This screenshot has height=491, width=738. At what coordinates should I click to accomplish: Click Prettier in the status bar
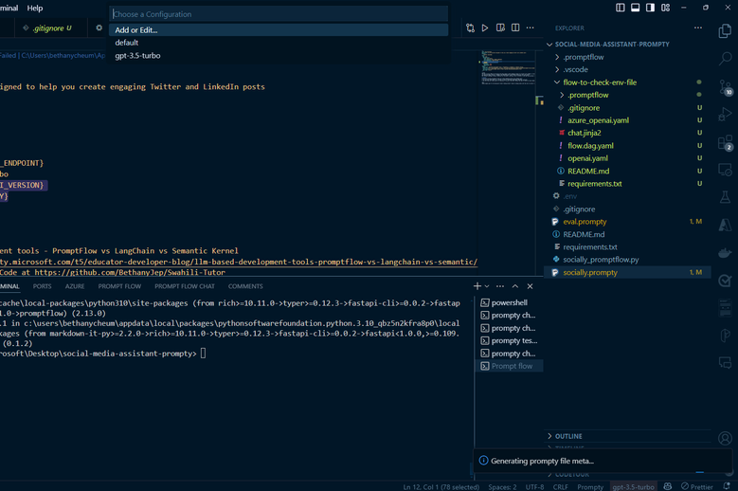coord(697,487)
